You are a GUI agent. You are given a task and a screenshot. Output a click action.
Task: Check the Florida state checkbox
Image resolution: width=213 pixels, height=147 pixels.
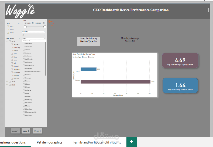click(23, 75)
